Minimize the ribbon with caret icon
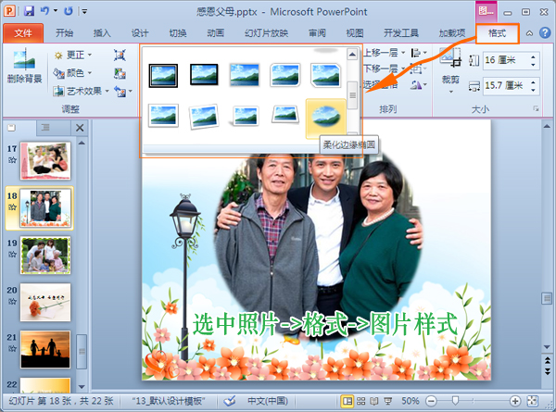Image resolution: width=556 pixels, height=412 pixels. [529, 33]
